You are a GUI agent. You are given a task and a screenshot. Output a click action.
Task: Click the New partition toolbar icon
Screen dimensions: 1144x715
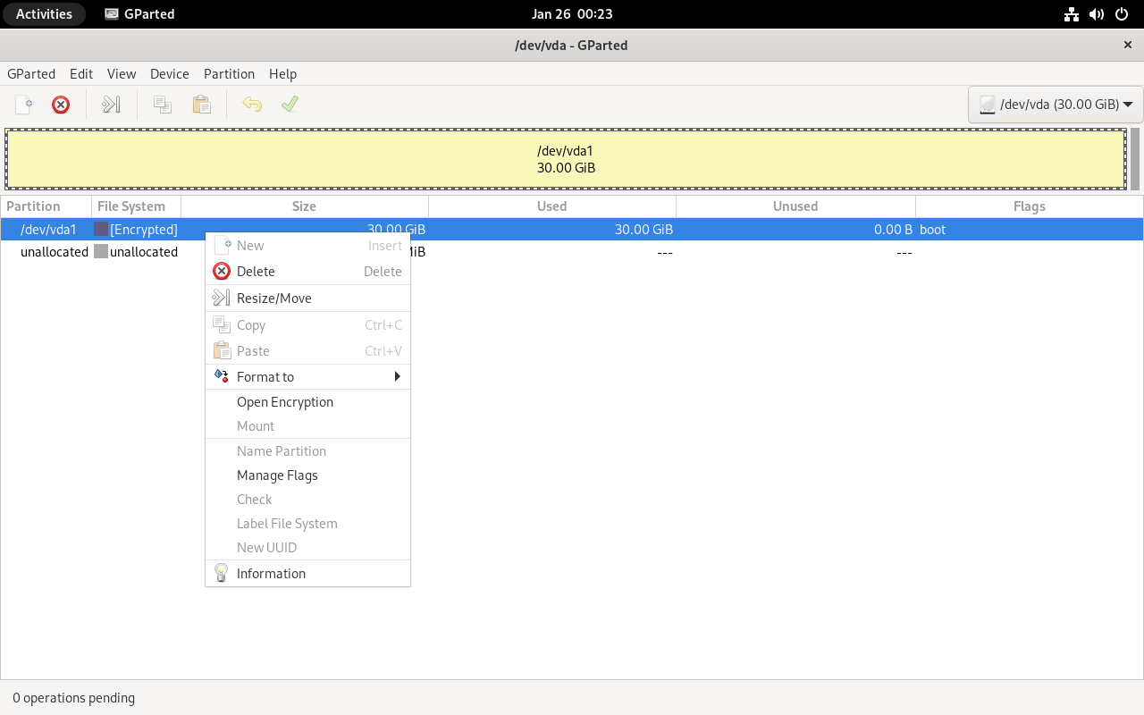[24, 105]
